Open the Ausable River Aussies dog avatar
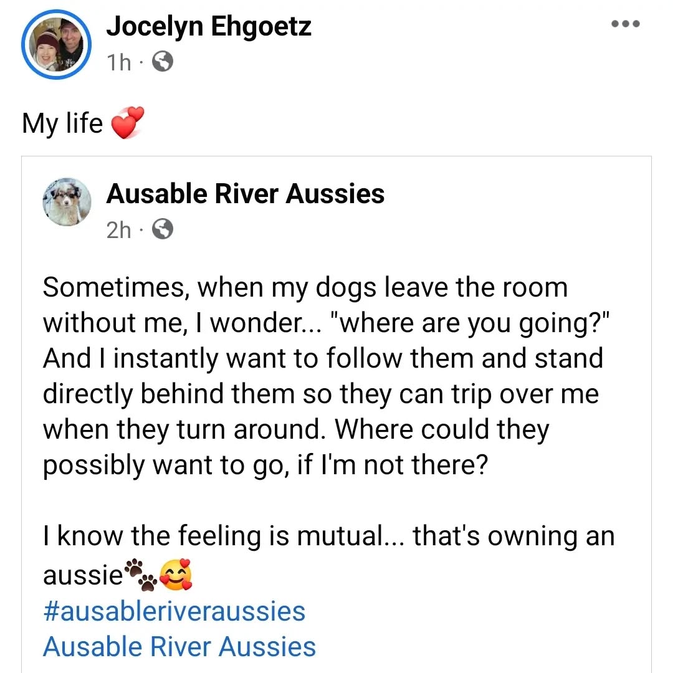673x673 pixels. coord(67,202)
